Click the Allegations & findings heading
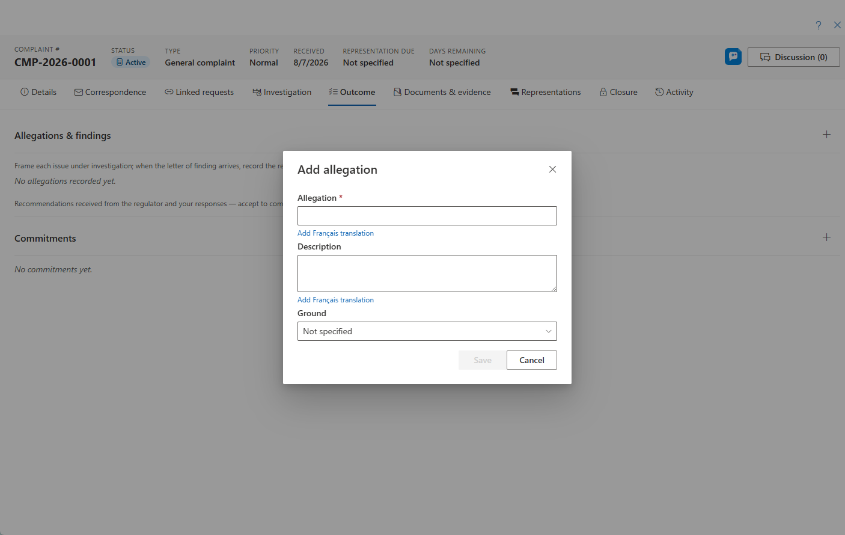 pyautogui.click(x=63, y=136)
